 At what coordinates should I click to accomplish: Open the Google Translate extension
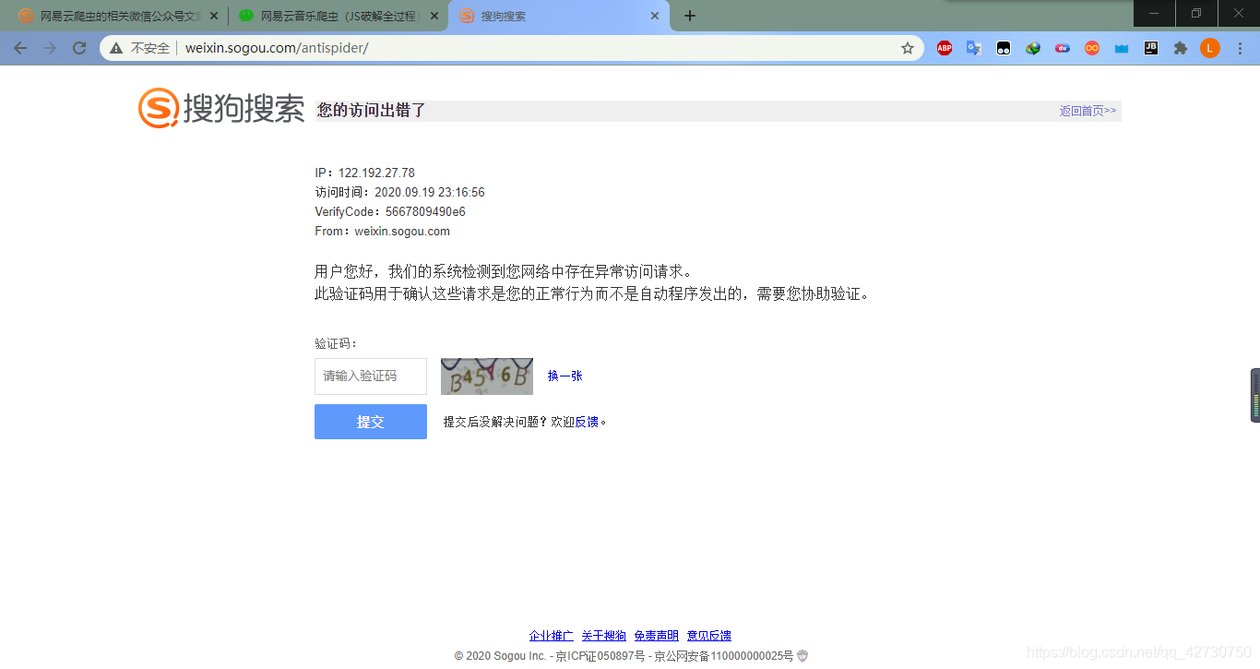pos(974,48)
